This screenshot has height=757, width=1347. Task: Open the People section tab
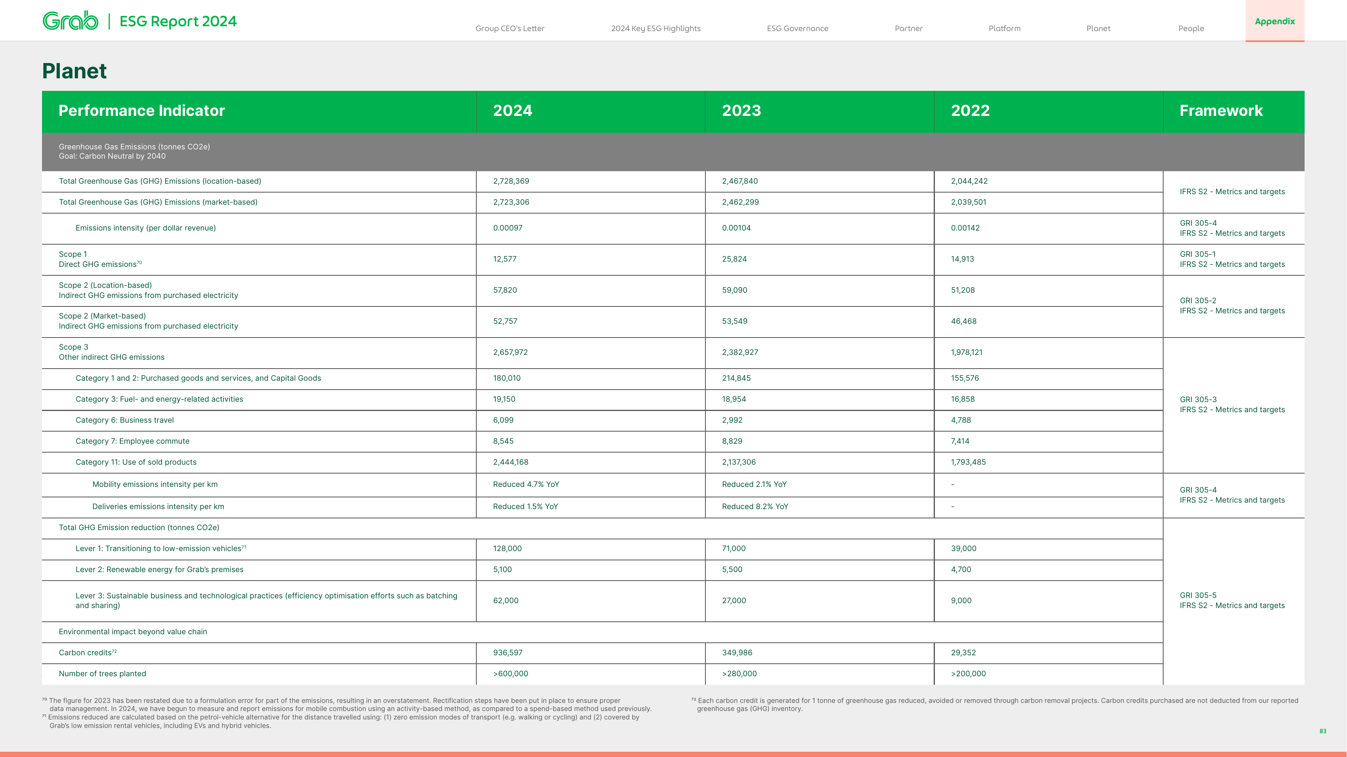1191,28
